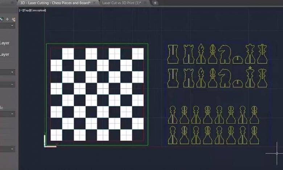The height and width of the screenshot is (170, 283).
Task: Select the knight outline in the top row
Action: (225, 54)
